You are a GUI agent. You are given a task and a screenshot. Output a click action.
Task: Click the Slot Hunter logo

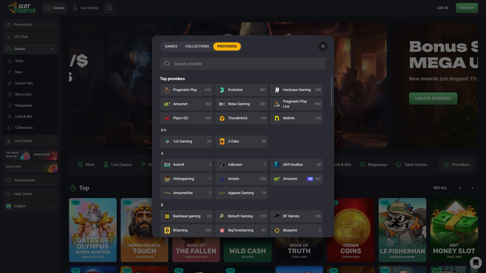coord(22,8)
